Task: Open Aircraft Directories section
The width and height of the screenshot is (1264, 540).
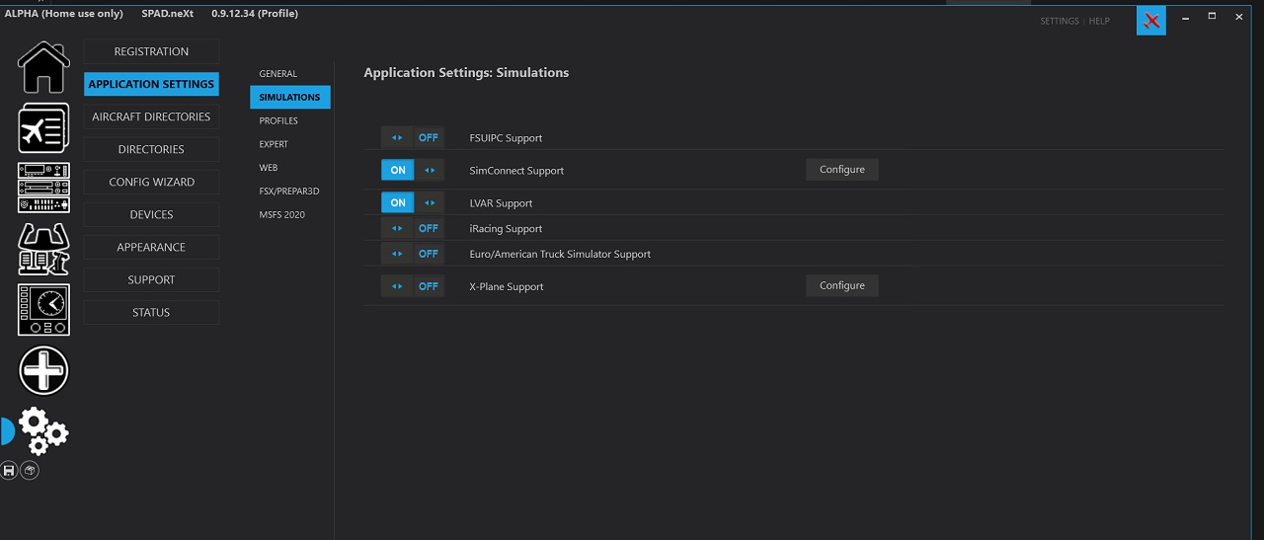Action: [151, 116]
